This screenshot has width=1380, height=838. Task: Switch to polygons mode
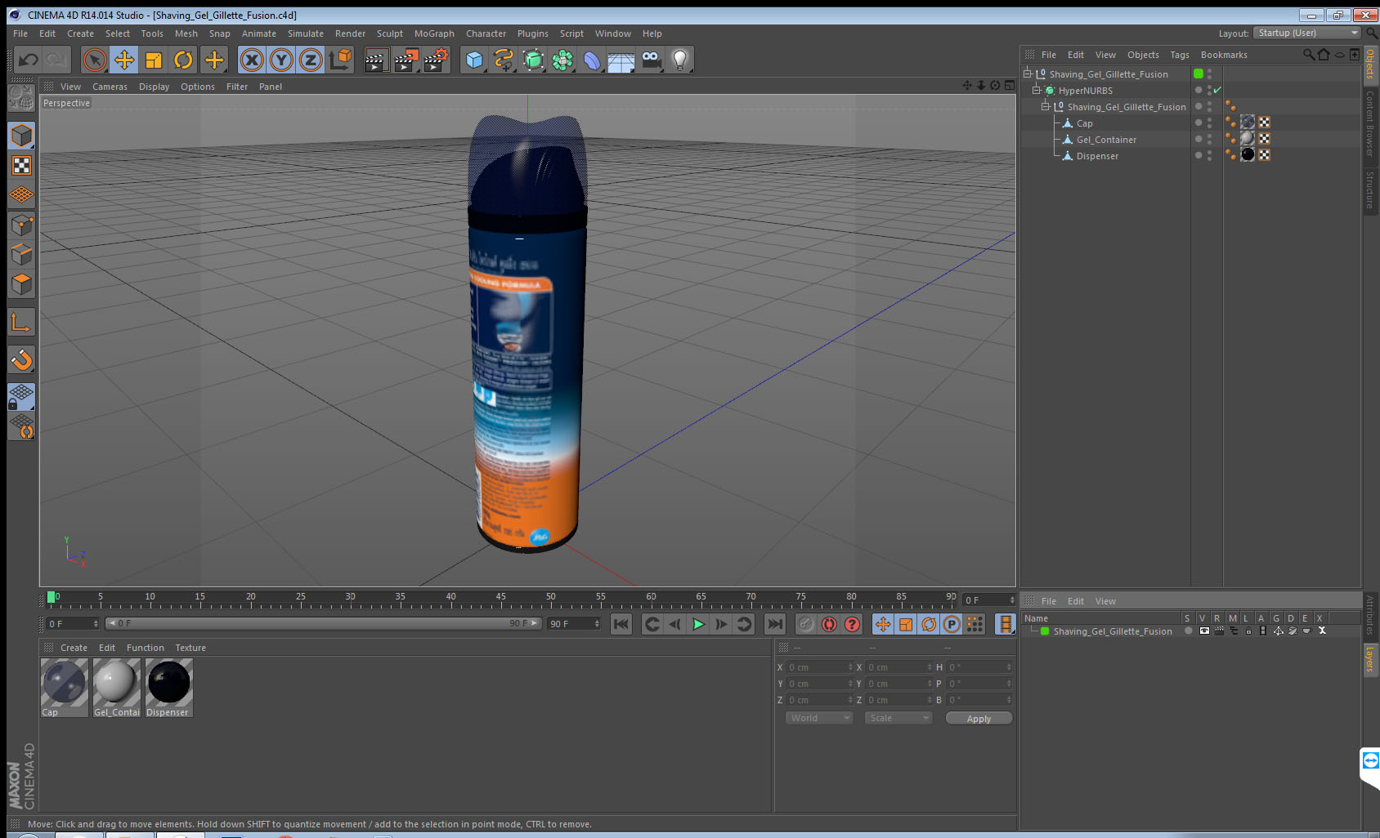tap(21, 284)
